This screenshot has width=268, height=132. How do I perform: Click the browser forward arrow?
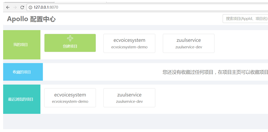pos(15,7)
